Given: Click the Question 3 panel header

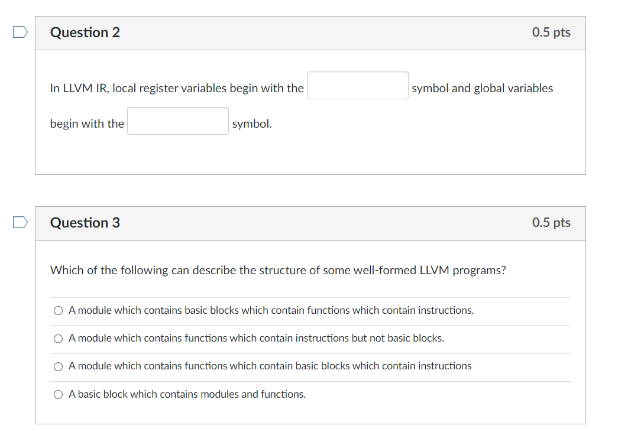Looking at the screenshot, I should [310, 223].
